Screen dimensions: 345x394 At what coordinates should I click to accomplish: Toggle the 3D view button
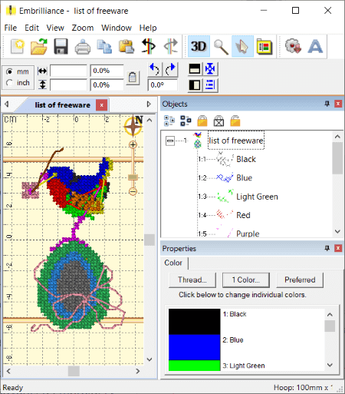pos(199,46)
